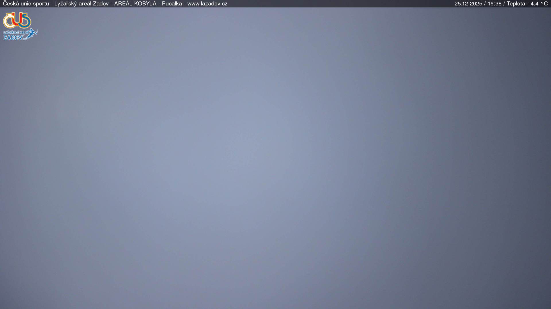The image size is (551, 309).
Task: Click the Lyžařský areál logo caption
Action: tap(16, 33)
